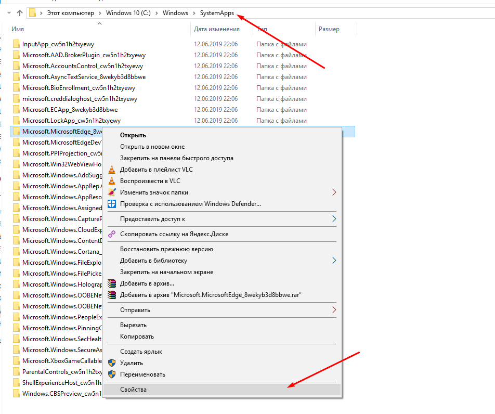The width and height of the screenshot is (495, 414).
Task: Click the folder icon of Microsoft.MicrosoftEdge_8w
Action: [17, 132]
